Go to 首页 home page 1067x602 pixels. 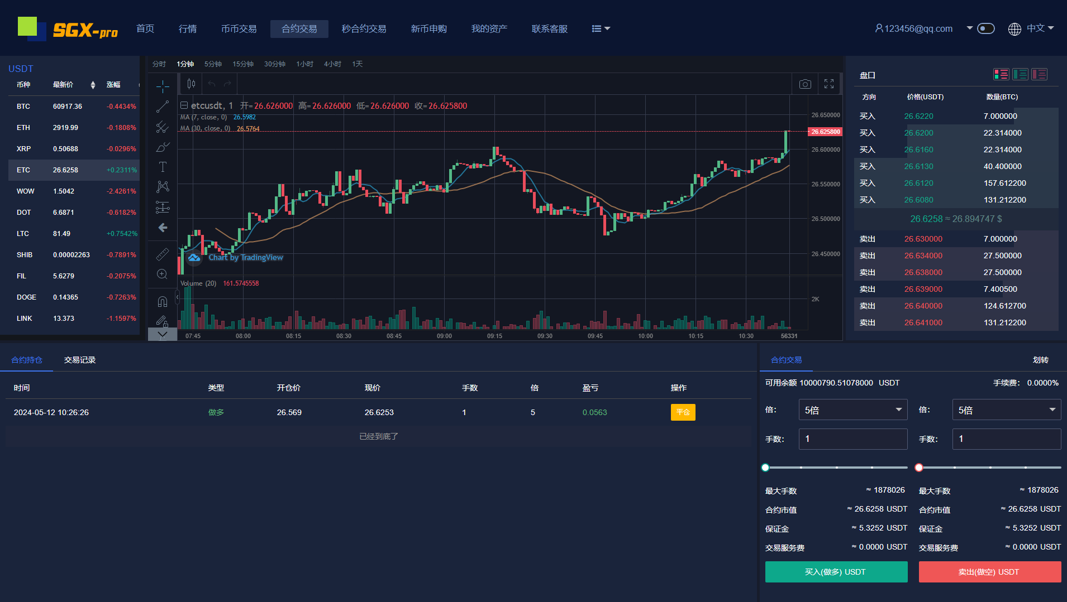(x=145, y=28)
